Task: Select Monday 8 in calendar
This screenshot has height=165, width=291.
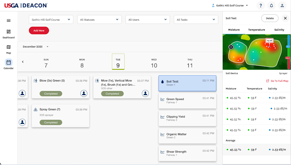Action: 82,63
